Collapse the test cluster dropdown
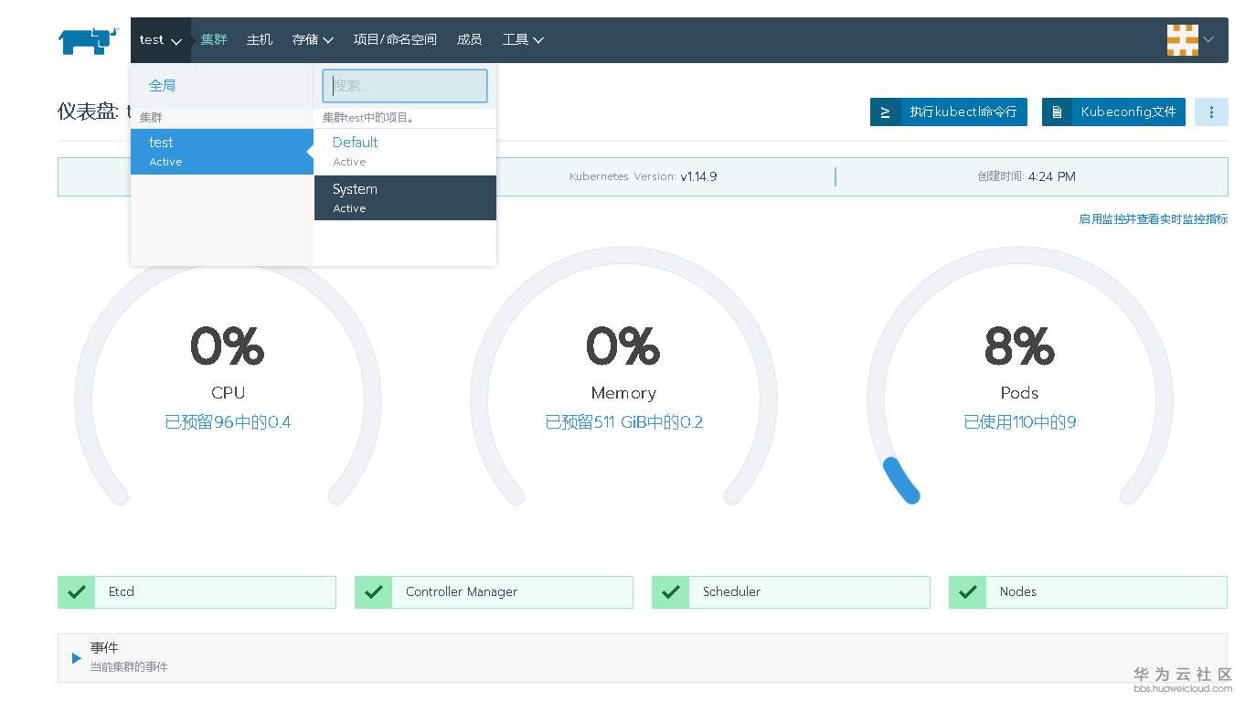 161,40
